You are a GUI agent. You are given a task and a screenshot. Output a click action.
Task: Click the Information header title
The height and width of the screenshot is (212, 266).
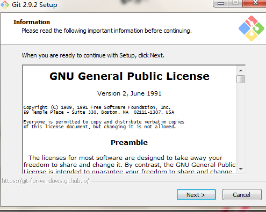click(x=32, y=22)
